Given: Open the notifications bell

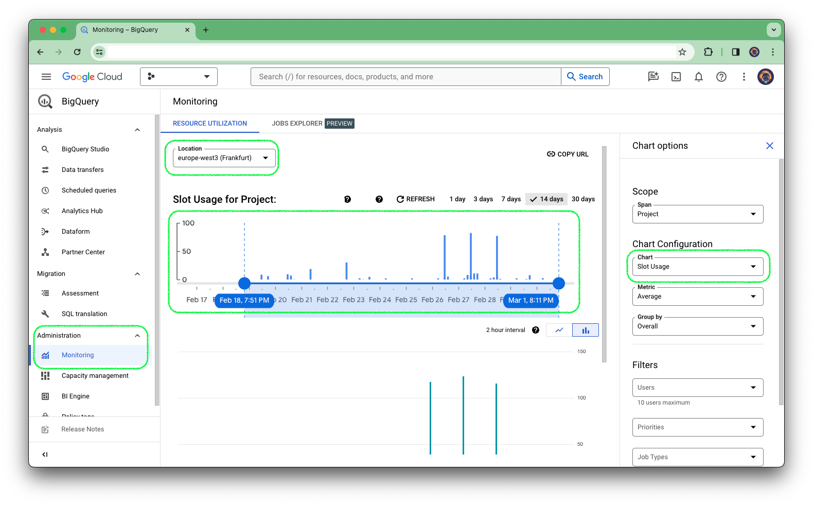Looking at the screenshot, I should [x=699, y=77].
